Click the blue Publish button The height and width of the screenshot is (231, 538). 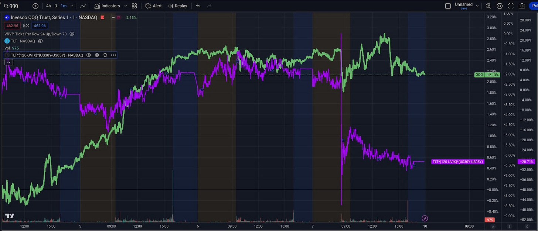click(534, 6)
